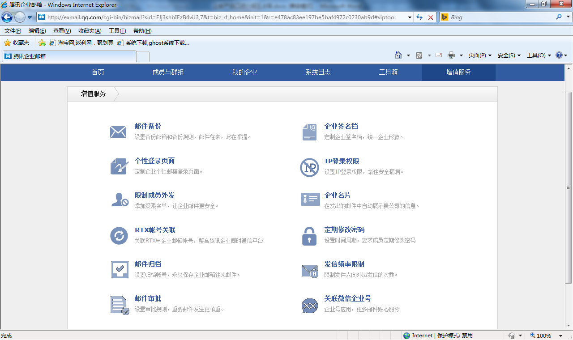Open the 定期修改密码 link
Image resolution: width=573 pixels, height=340 pixels.
(344, 230)
